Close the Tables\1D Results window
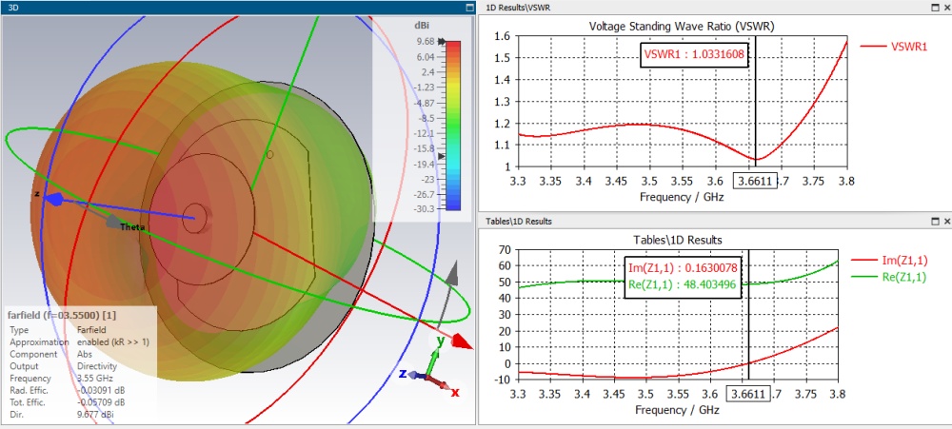Screen dimensions: 952x429 click(946, 221)
